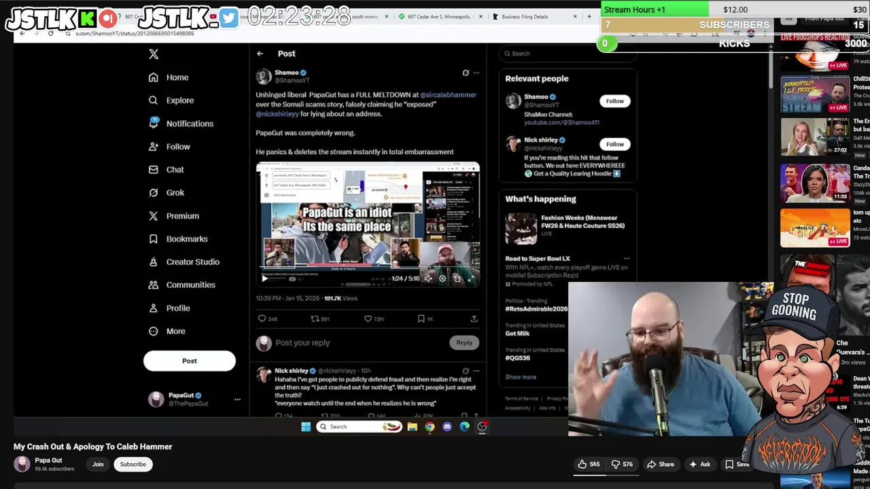Viewport: 870px width, 489px height.
Task: Open Chat from the X sidebar
Action: coord(167,170)
